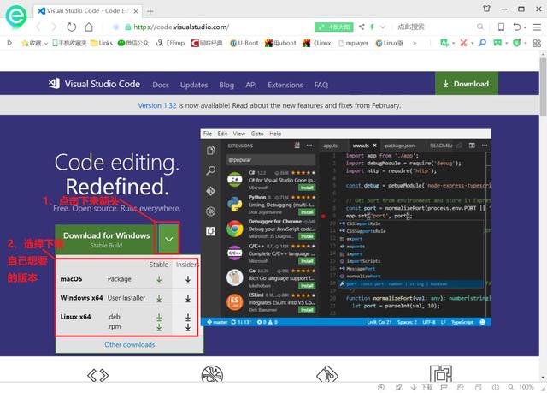Toggle the speaker sound icon in status bar

click(x=496, y=387)
